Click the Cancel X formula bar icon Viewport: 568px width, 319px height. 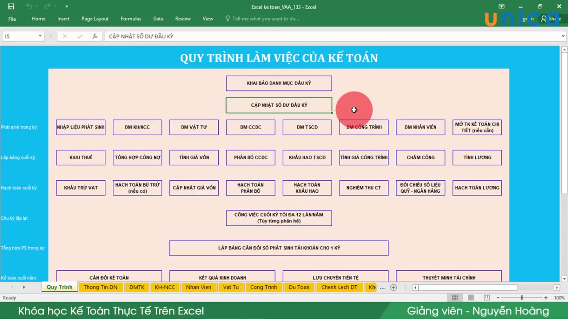[x=65, y=36]
